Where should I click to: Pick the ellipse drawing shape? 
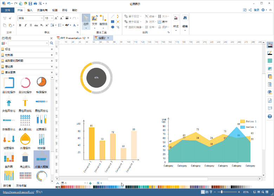point(112,27)
